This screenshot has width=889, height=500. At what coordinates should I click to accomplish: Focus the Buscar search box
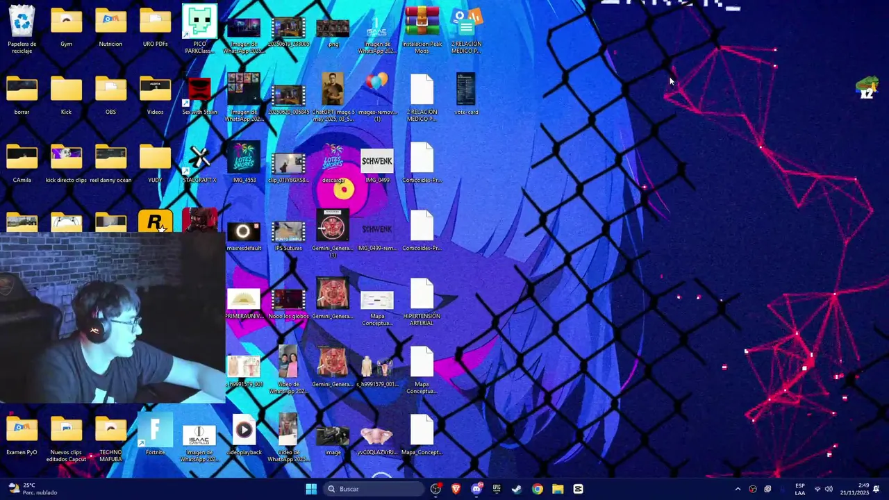pyautogui.click(x=374, y=489)
